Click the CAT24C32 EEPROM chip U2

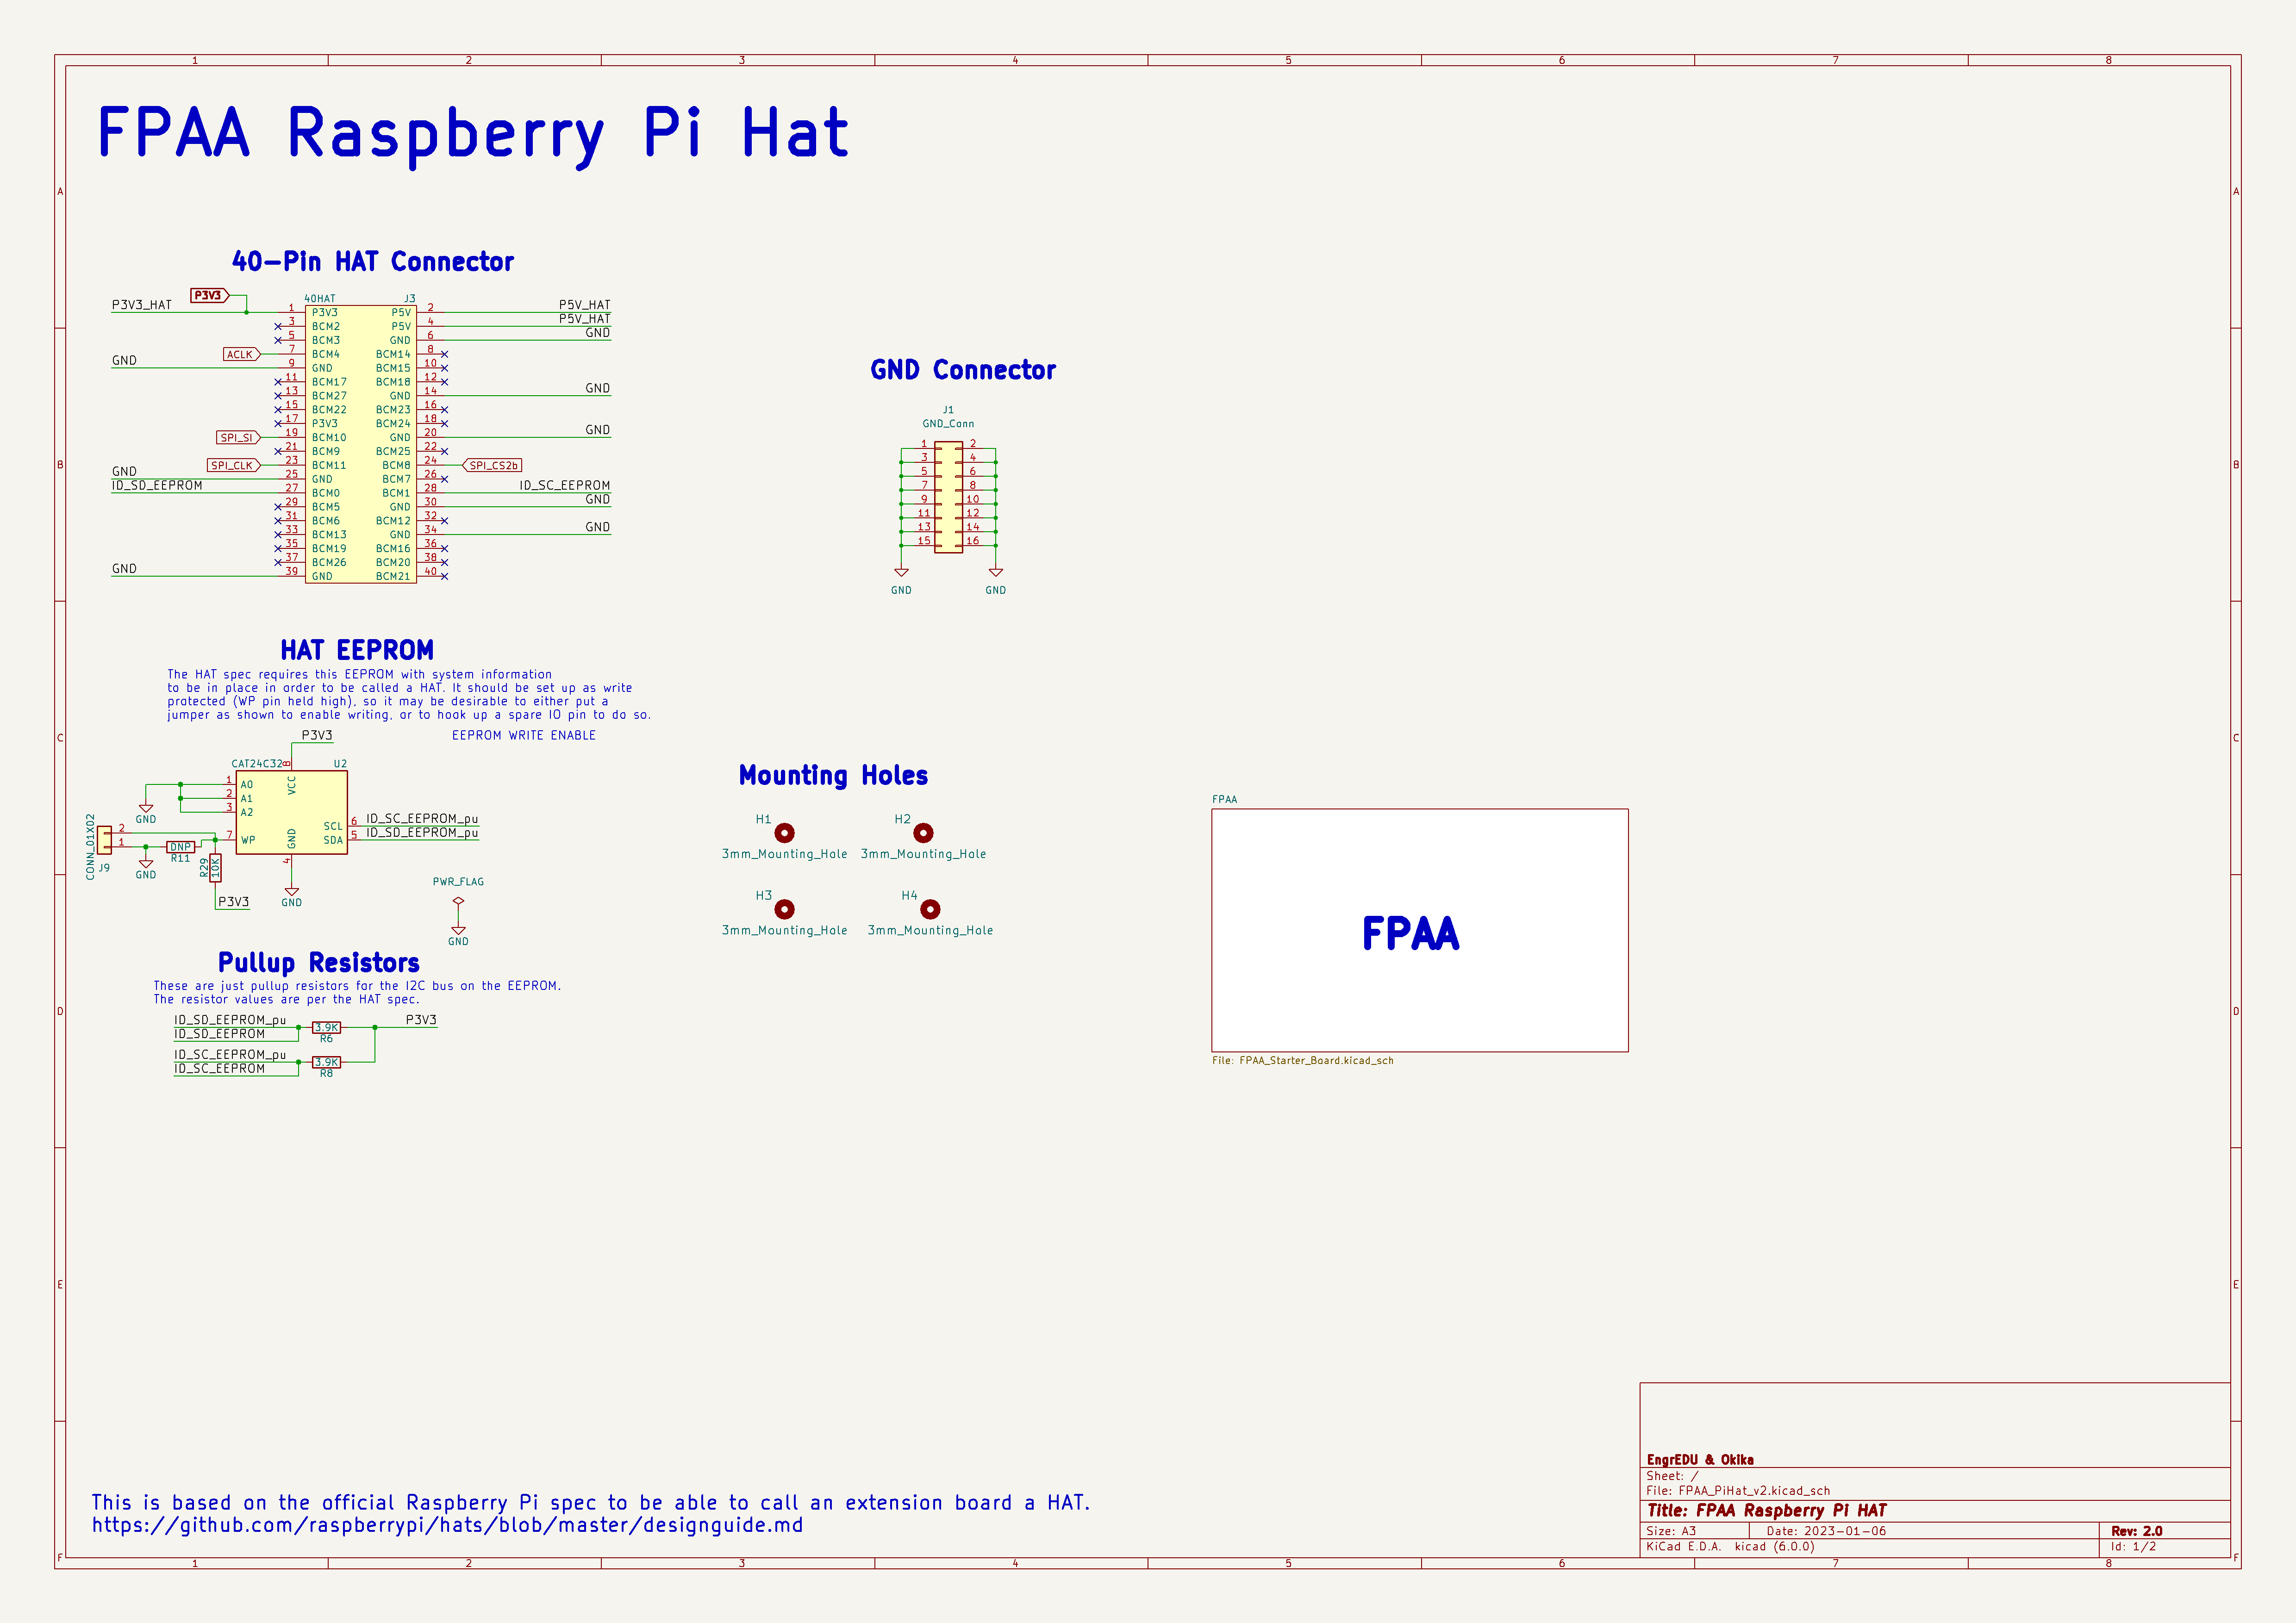click(x=291, y=812)
